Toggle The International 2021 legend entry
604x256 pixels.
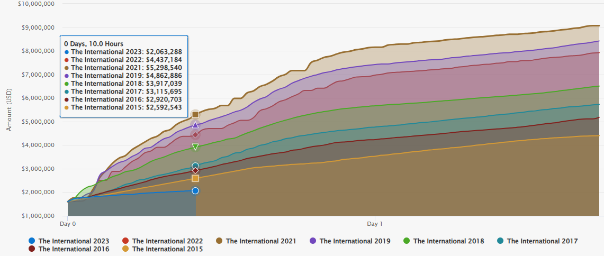256,241
